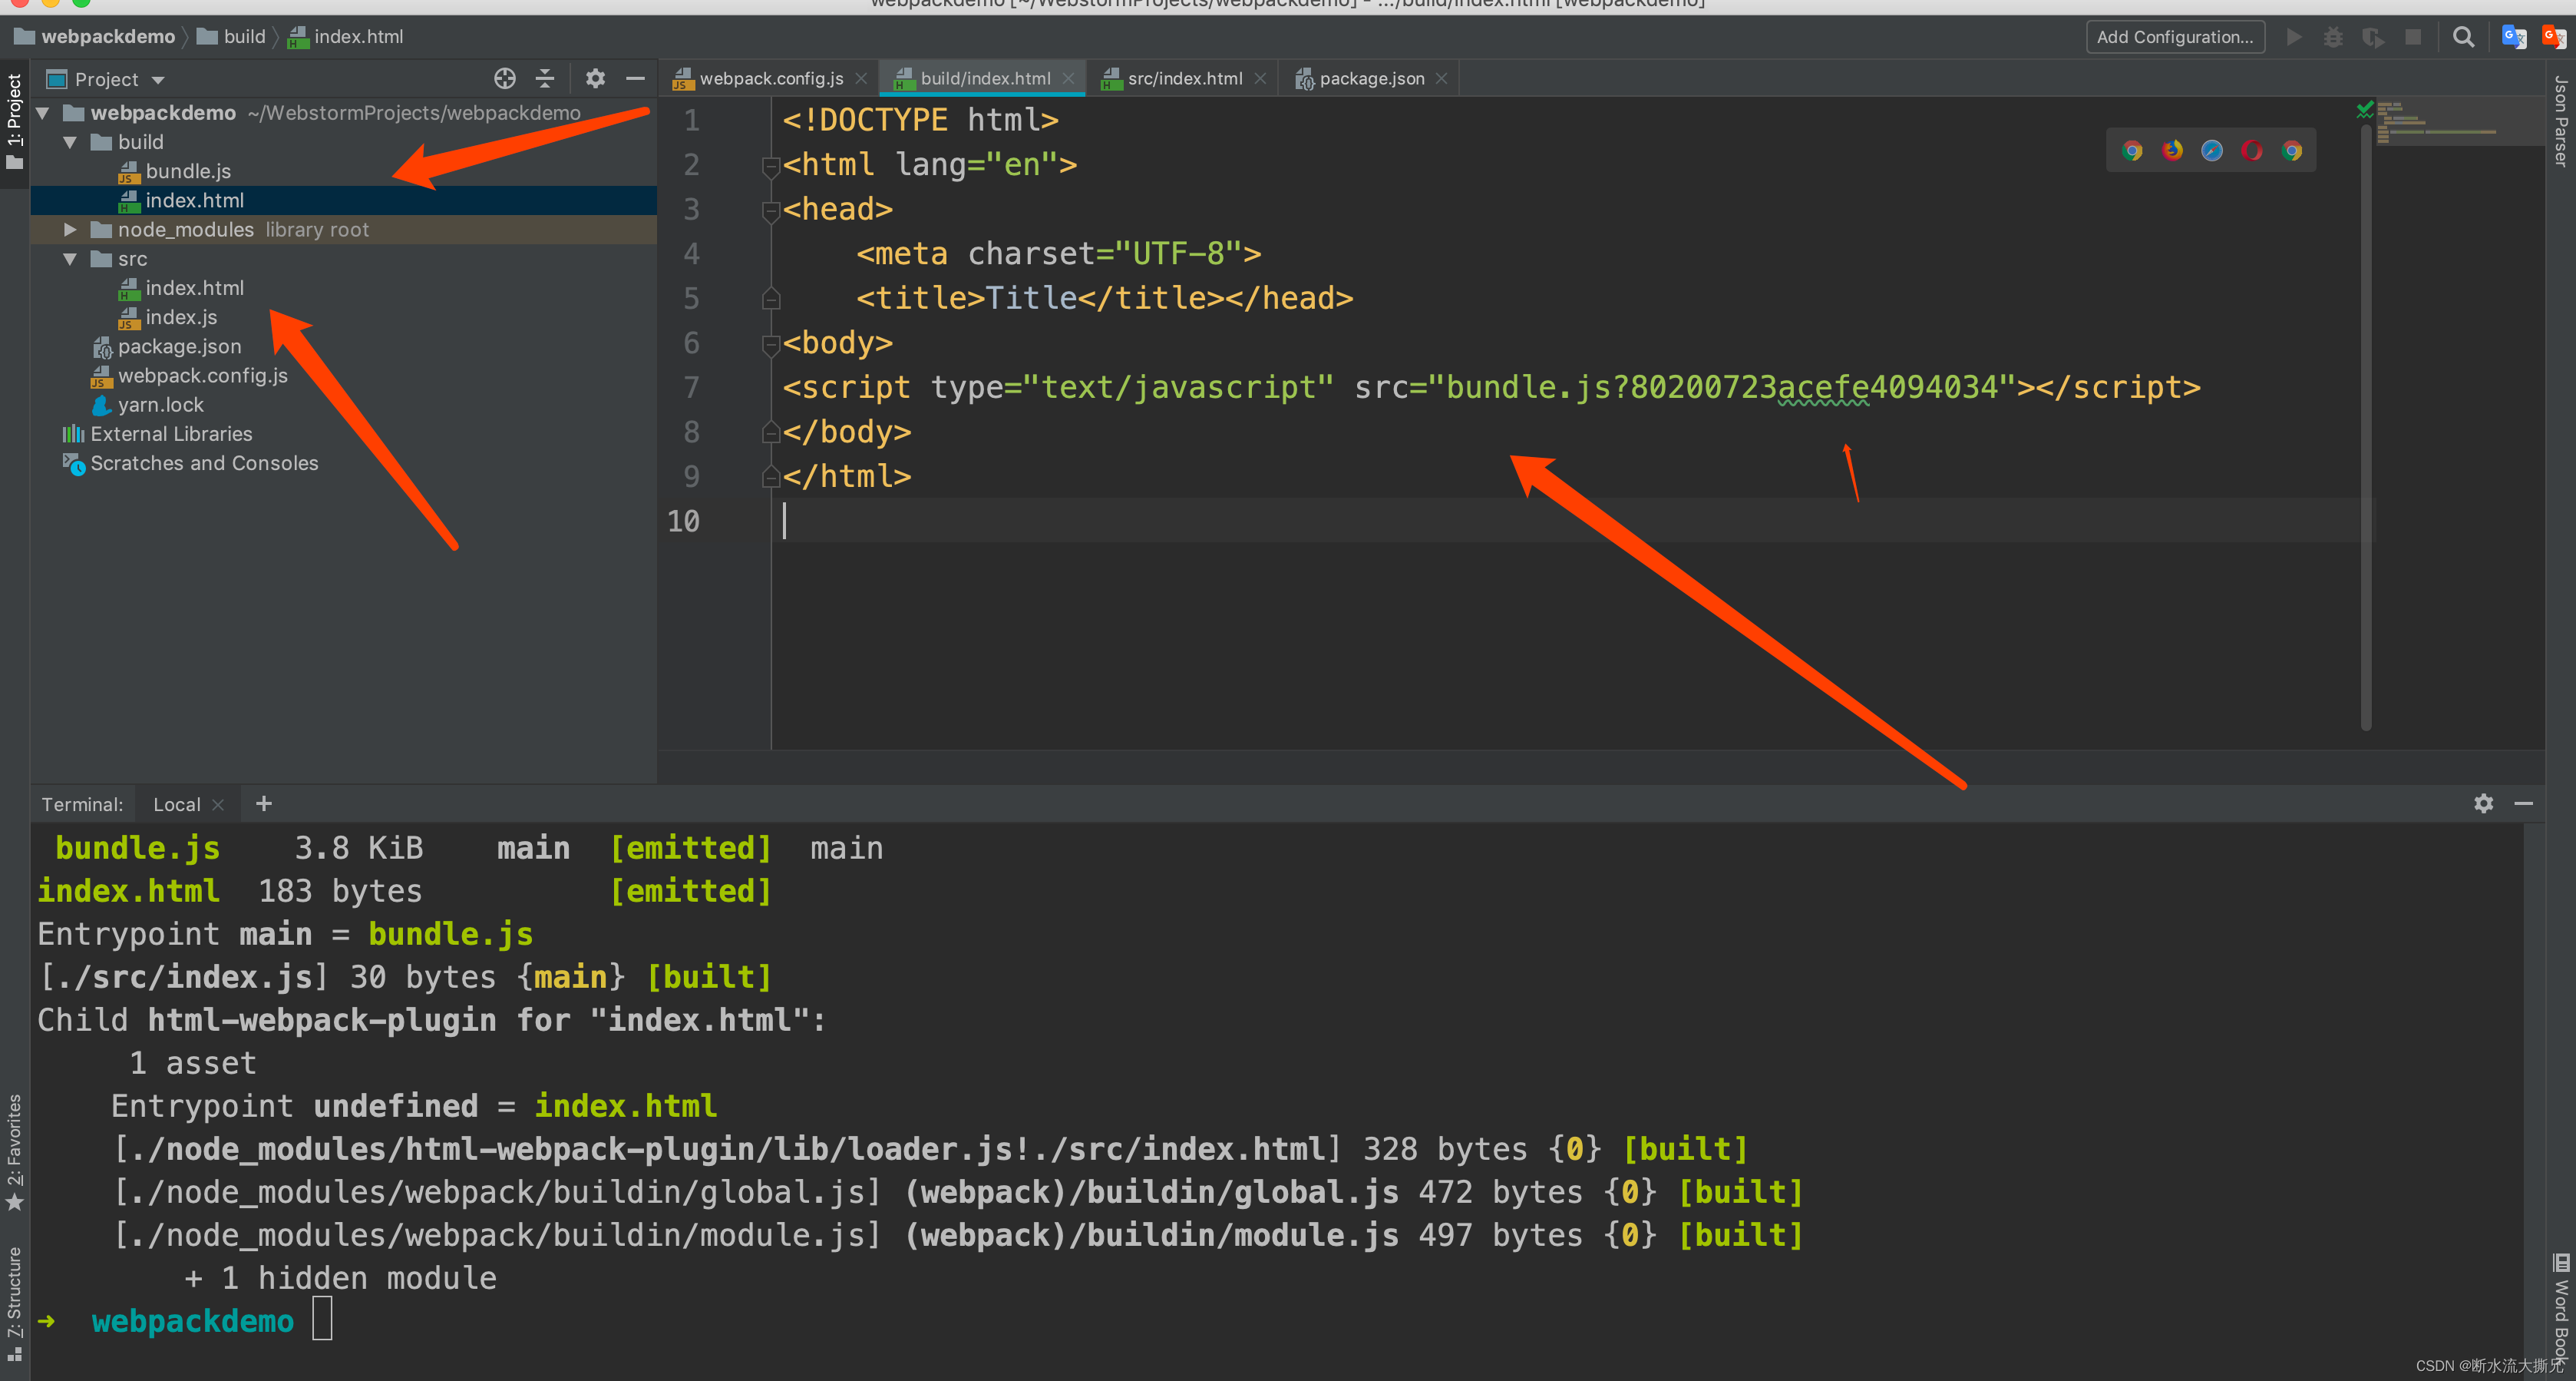Toggle fold marker at head tag line 3
Screen dimensions: 2576x1381
[770, 211]
